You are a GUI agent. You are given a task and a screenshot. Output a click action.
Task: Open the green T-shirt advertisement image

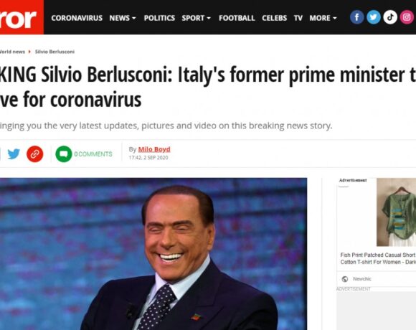pyautogui.click(x=396, y=212)
